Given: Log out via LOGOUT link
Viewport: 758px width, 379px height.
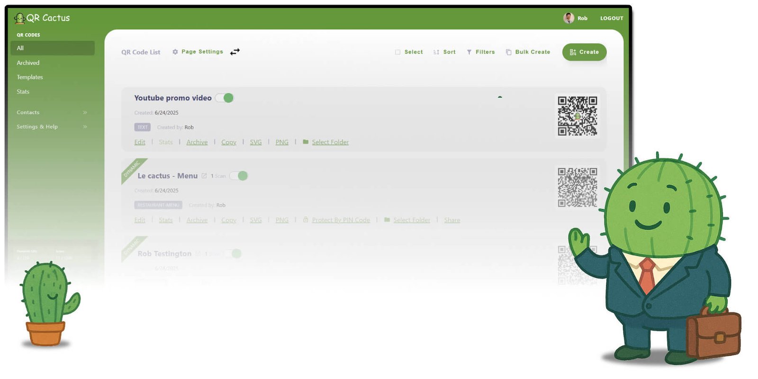Looking at the screenshot, I should pos(612,18).
